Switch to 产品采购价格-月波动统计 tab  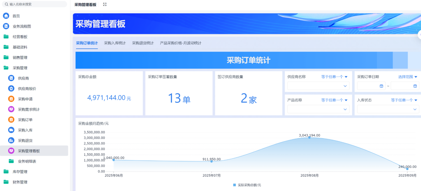coord(180,43)
